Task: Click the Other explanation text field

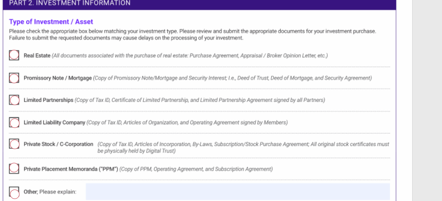Action: coord(238,192)
